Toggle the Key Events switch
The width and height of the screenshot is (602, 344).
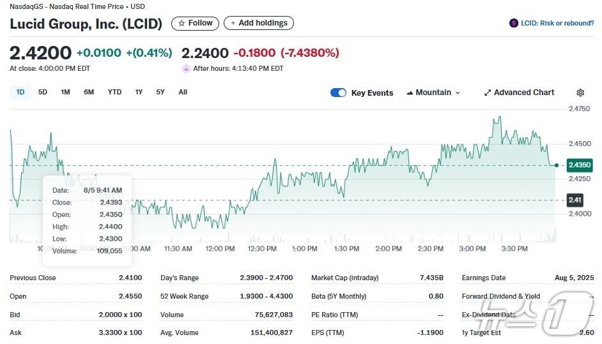pyautogui.click(x=338, y=93)
